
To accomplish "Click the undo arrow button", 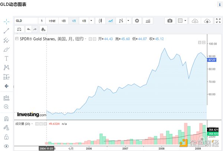I will coord(29,29).
